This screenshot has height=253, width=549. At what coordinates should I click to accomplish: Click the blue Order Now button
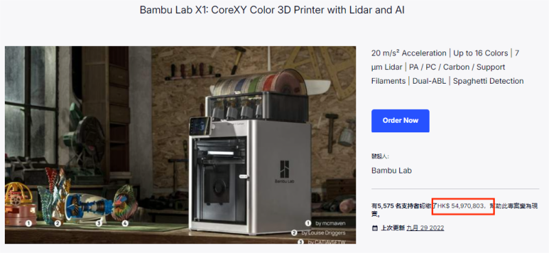click(400, 121)
